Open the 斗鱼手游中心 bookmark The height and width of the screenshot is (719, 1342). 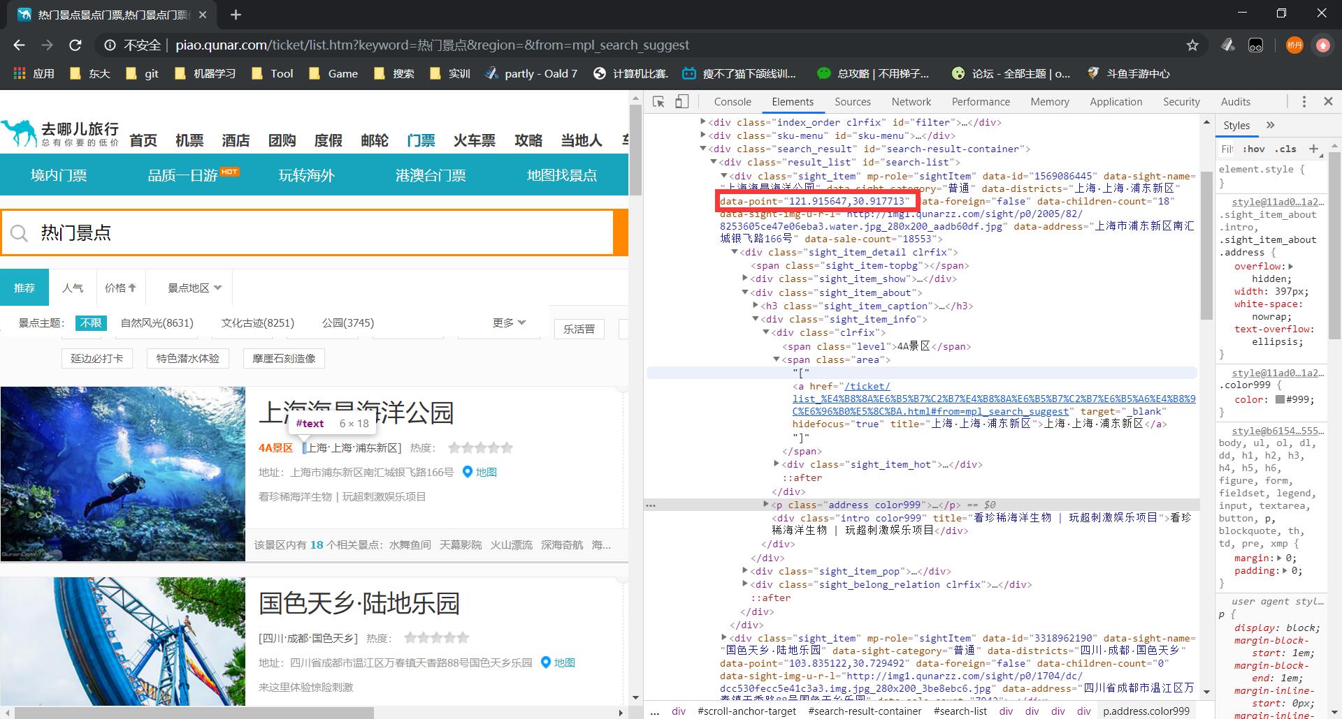coord(1128,73)
